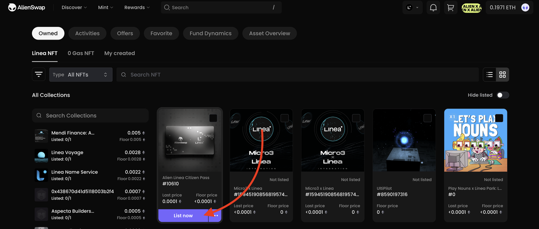
Task: Open the Rewards menu
Action: (137, 8)
